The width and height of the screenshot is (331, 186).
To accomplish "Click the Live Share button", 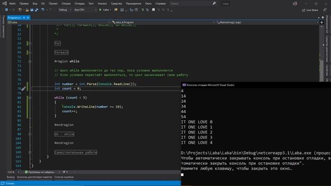I will [310, 10].
